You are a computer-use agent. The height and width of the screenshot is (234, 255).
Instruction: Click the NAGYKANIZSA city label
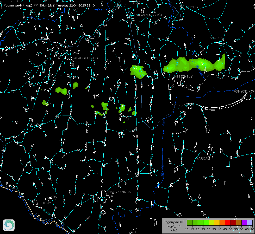coord(120,192)
